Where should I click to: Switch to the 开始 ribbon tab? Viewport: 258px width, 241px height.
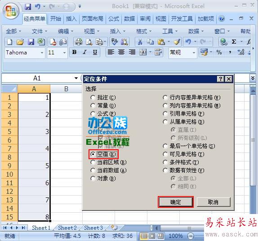(55, 19)
